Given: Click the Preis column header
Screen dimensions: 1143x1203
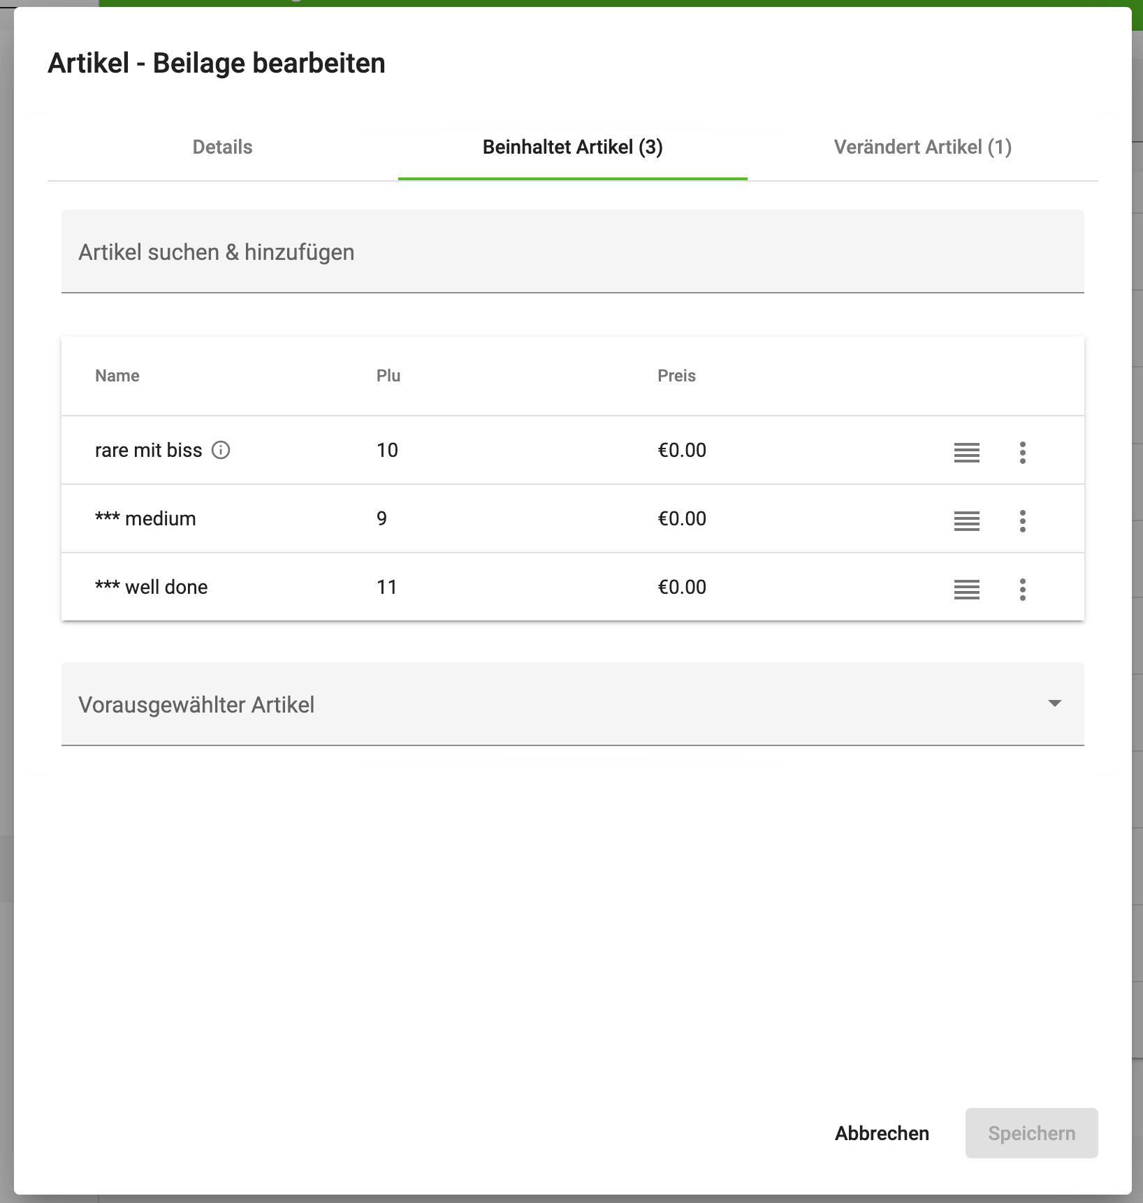Looking at the screenshot, I should pos(676,376).
